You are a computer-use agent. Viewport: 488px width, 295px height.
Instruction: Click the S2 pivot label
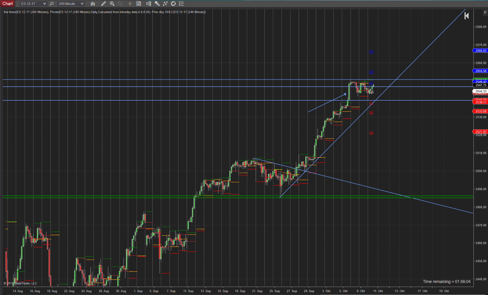(371, 113)
